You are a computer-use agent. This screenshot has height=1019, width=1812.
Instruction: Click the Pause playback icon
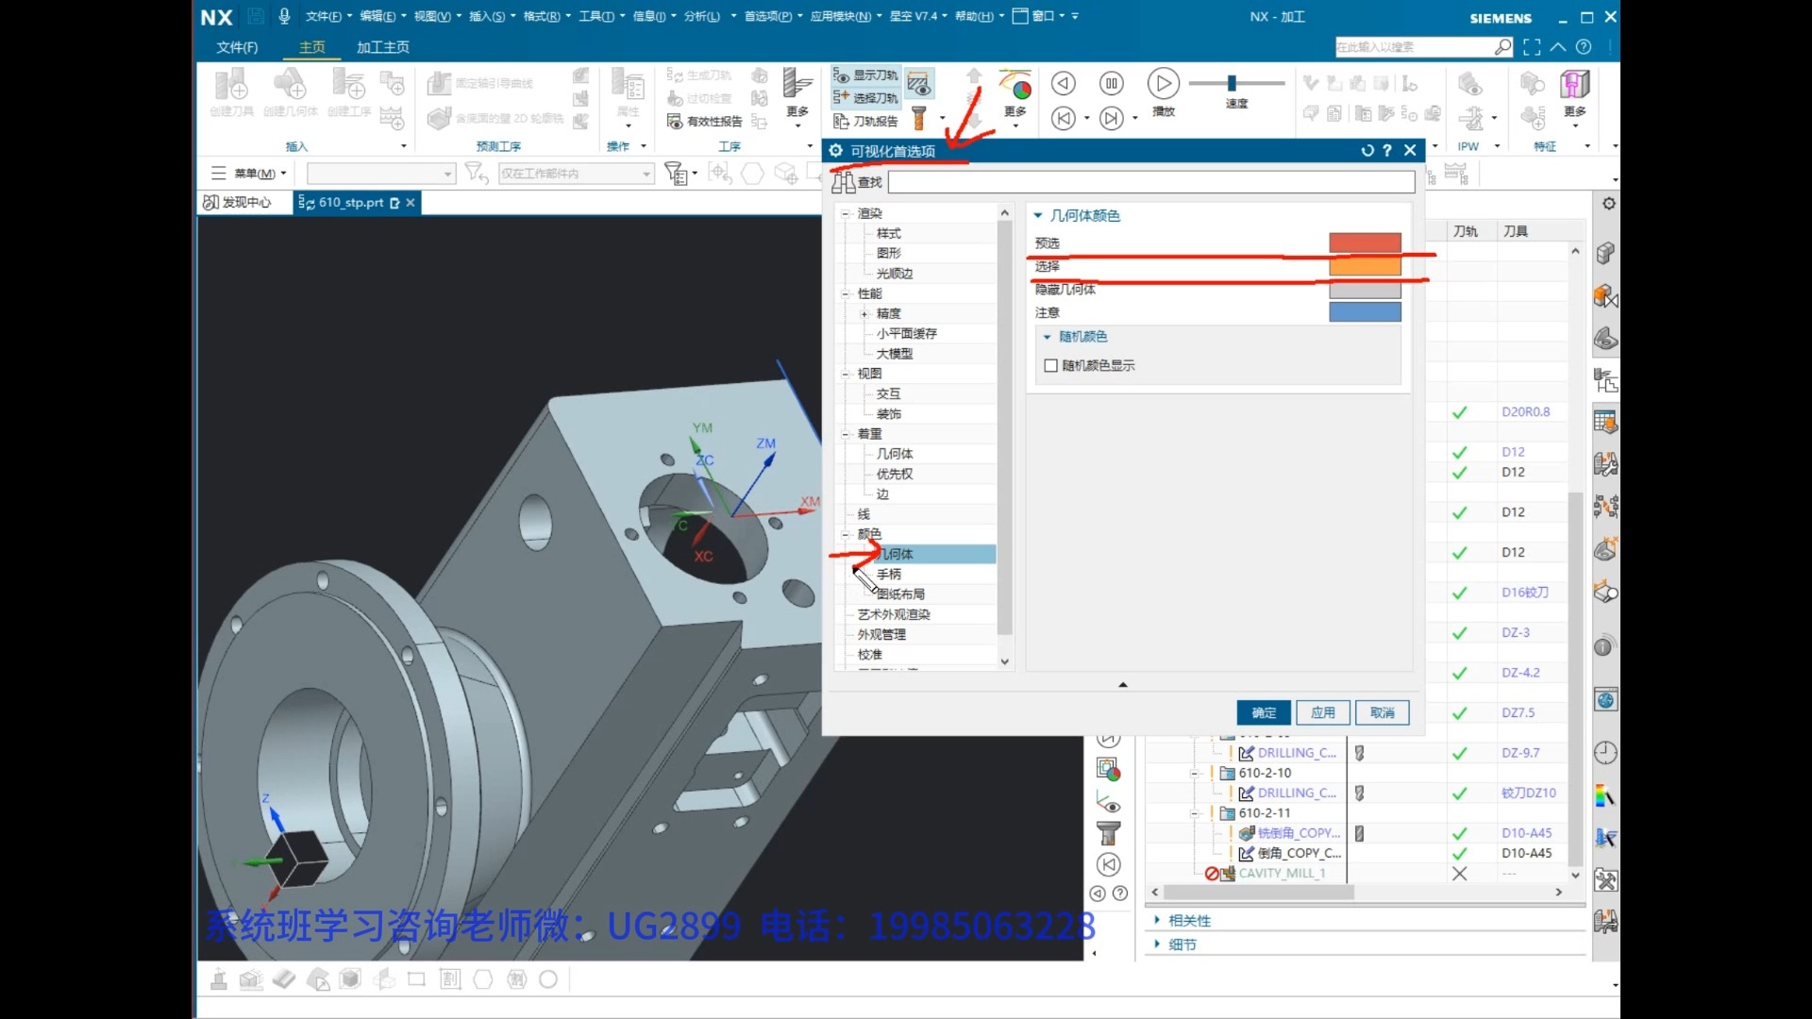1112,84
